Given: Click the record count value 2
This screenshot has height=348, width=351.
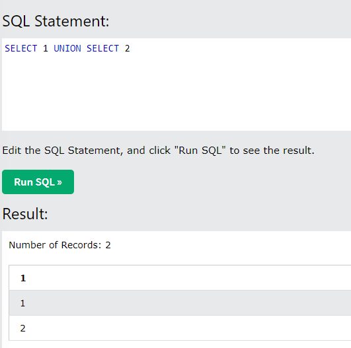Looking at the screenshot, I should pos(108,245).
